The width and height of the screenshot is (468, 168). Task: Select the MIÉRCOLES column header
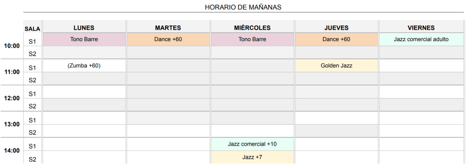click(252, 28)
